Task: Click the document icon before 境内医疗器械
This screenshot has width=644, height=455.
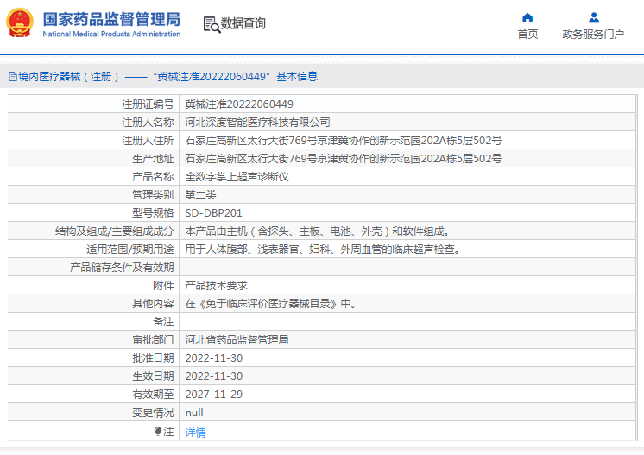Action: click(x=12, y=76)
